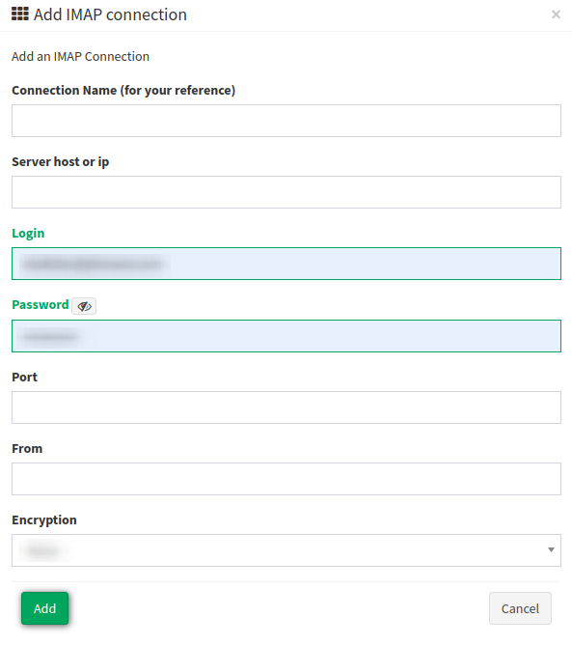Click the From label
Screen dimensions: 572x645
pos(27,448)
